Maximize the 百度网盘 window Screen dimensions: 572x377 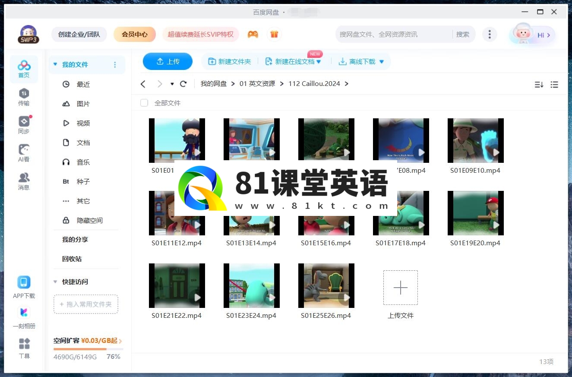[x=540, y=12]
